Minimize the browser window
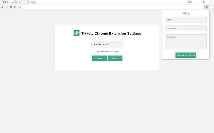214x133 pixels. pyautogui.click(x=197, y=2)
